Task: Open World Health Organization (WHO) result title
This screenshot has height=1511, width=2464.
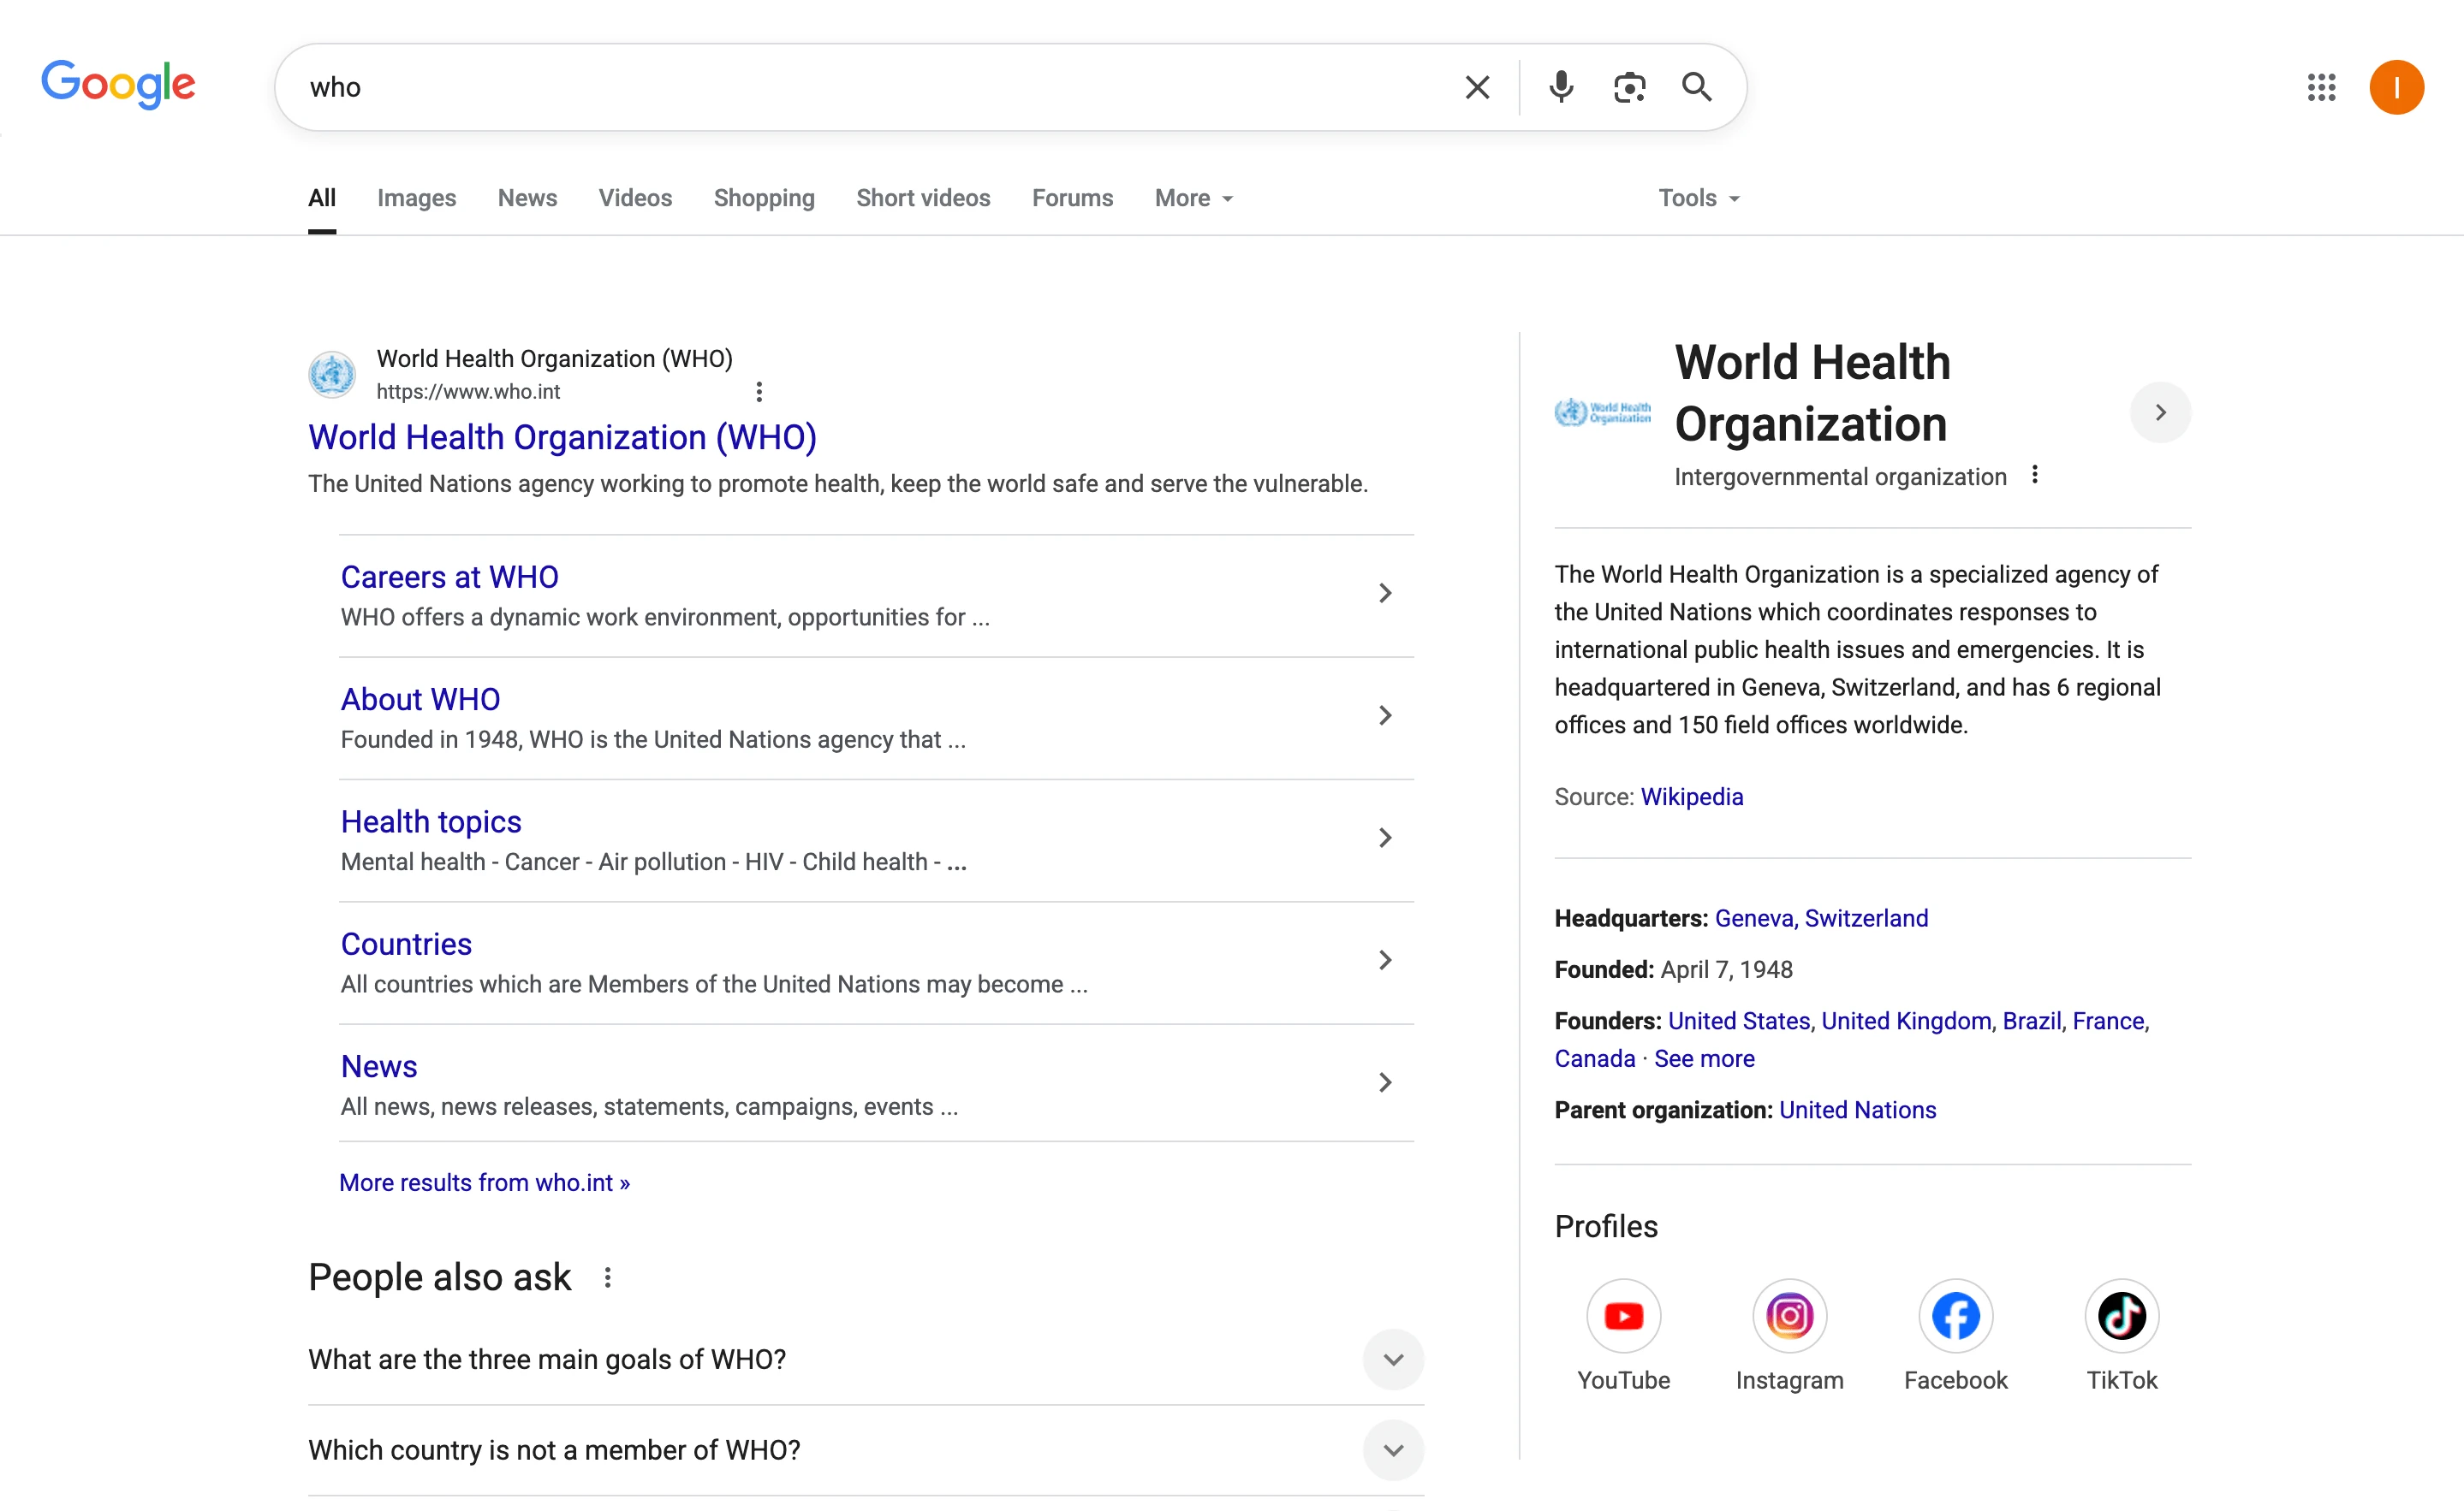Action: (562, 438)
